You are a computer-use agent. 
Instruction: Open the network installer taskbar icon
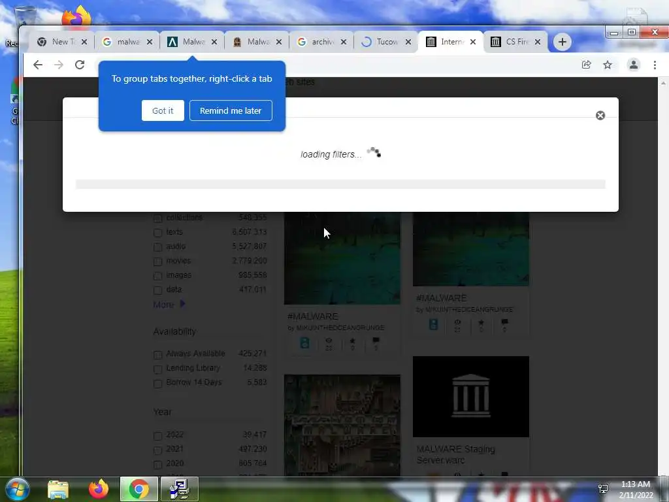click(x=180, y=489)
